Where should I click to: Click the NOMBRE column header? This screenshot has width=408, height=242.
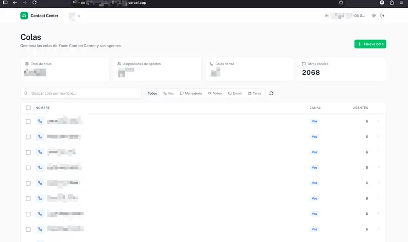(43, 108)
